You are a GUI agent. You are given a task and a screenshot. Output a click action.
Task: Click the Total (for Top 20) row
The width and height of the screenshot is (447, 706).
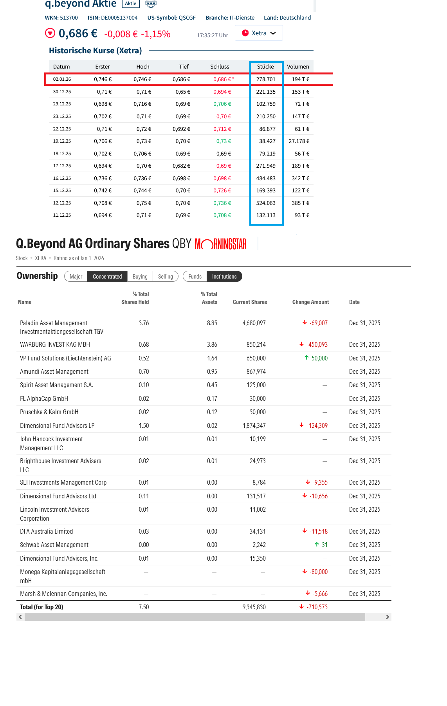[204, 607]
